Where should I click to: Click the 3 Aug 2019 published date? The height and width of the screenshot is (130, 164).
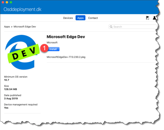click(11, 99)
